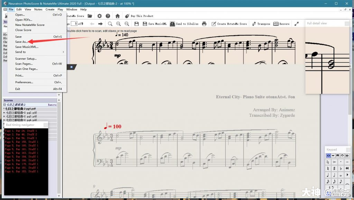Collapse the 七日之都组曲-2 score tree

[x=4, y=105]
